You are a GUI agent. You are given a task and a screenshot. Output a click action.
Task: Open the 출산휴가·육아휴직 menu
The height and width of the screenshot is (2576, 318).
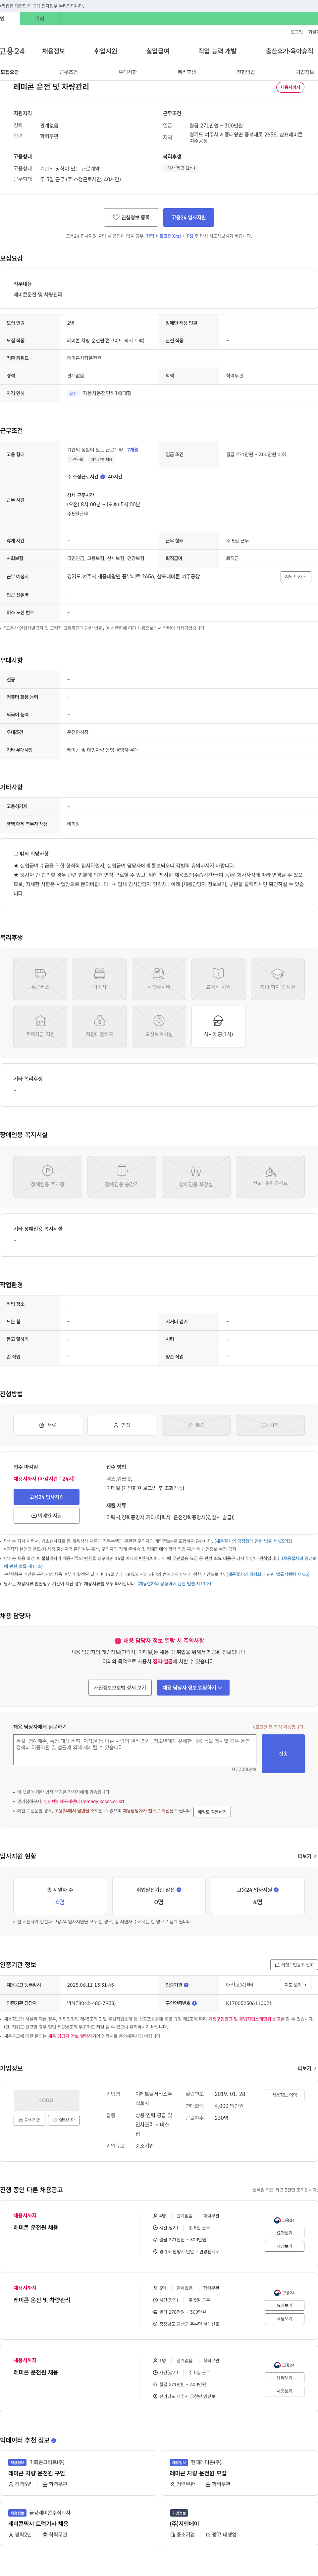[289, 51]
